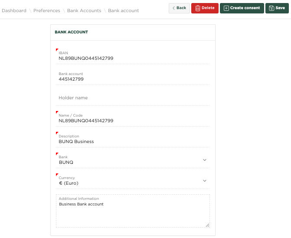Click the Additional Information text area
Screen dimensions: 291x238
pyautogui.click(x=133, y=211)
